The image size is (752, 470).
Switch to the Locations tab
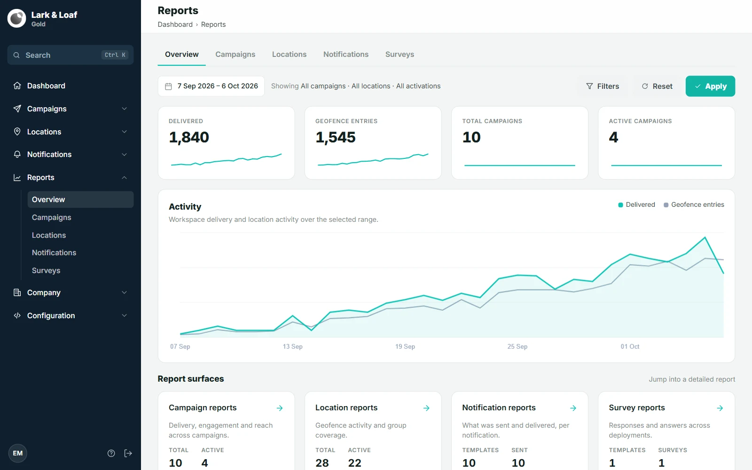click(x=290, y=54)
